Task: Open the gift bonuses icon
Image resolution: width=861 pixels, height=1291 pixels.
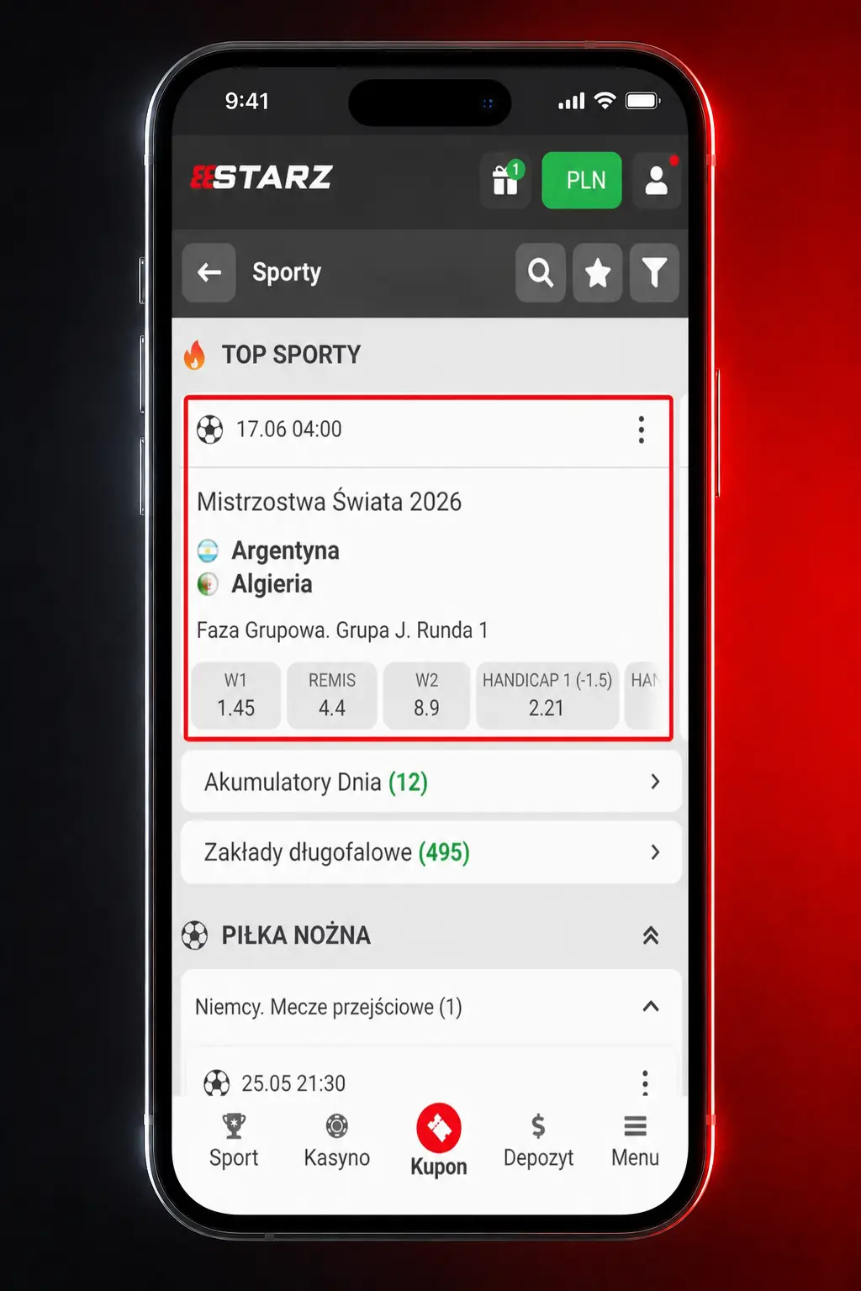Action: coord(506,180)
